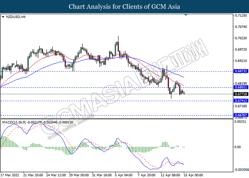The image size is (249, 178).
Task: Click the MACD scale value 0.00331
Action: 240,122
